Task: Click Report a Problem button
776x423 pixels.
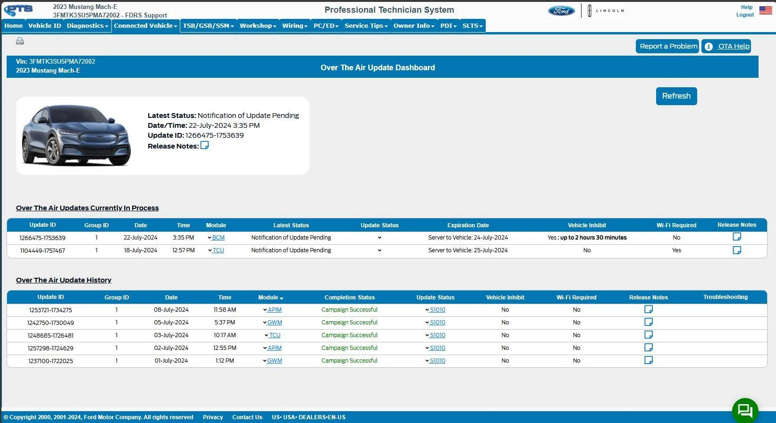Action: [x=667, y=46]
